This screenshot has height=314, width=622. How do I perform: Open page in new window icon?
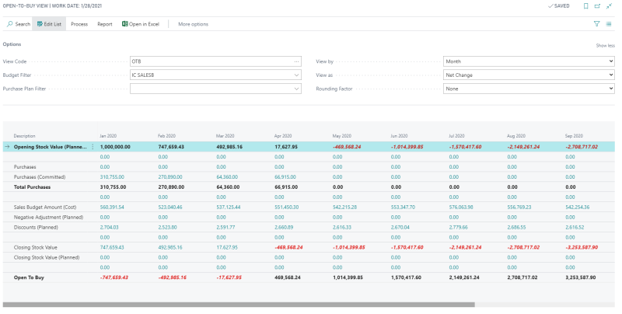point(599,5)
